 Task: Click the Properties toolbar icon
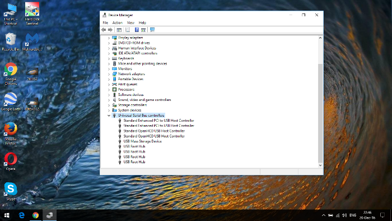[x=128, y=30]
